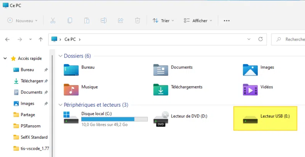
Task: Open the three-dot more options menu
Action: tap(226, 21)
